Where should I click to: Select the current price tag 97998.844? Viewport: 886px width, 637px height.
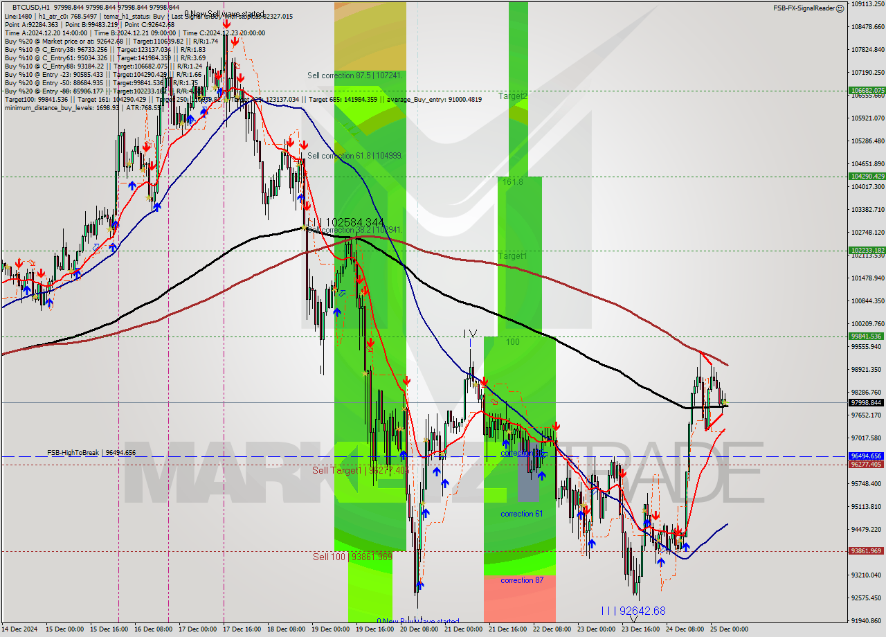867,403
